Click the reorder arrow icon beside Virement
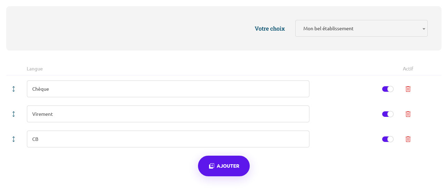The width and height of the screenshot is (446, 189). [13, 114]
